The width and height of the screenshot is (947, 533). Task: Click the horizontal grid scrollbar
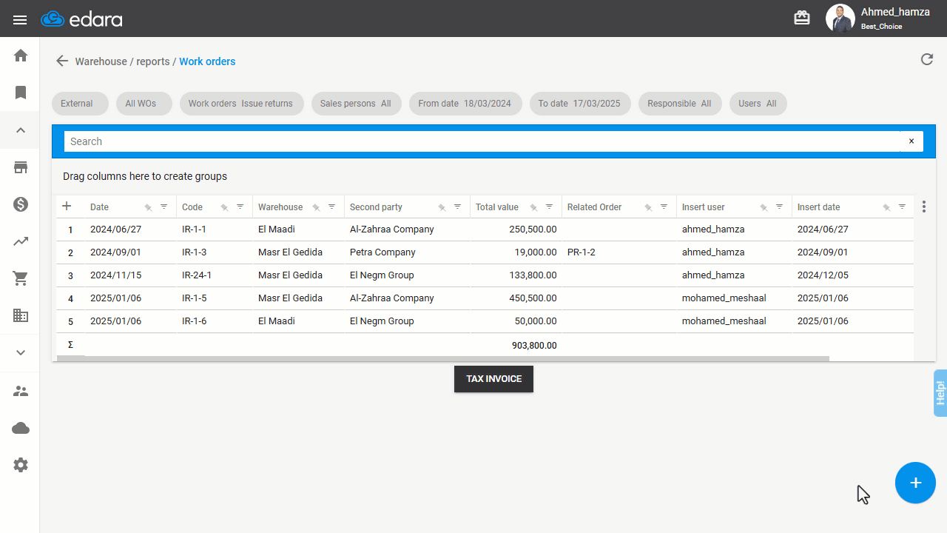(x=442, y=359)
